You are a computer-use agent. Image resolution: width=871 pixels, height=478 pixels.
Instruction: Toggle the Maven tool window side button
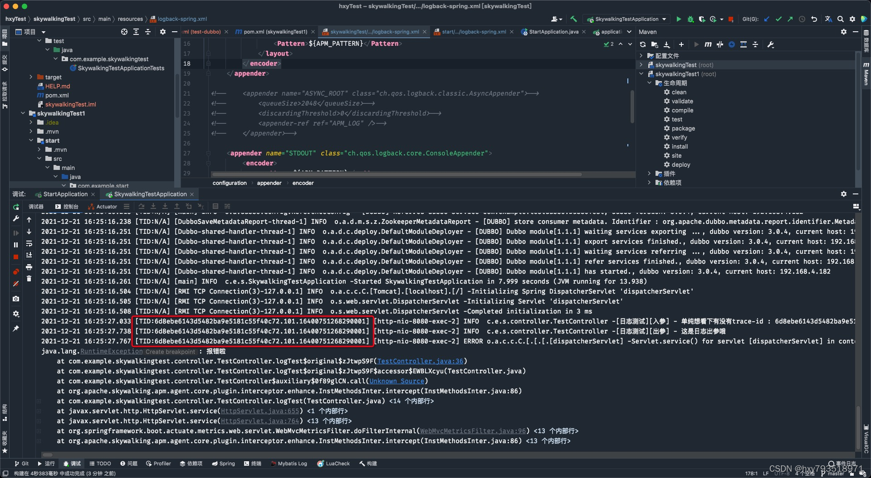(x=866, y=75)
